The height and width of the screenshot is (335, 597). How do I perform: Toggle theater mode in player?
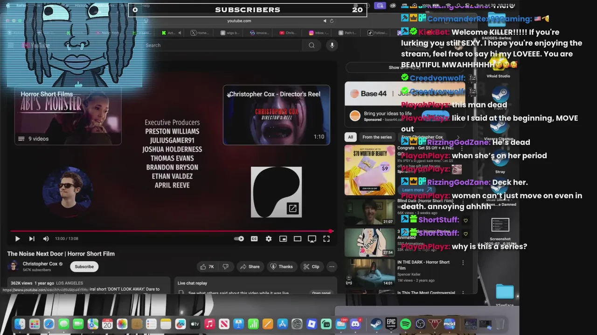[298, 239]
